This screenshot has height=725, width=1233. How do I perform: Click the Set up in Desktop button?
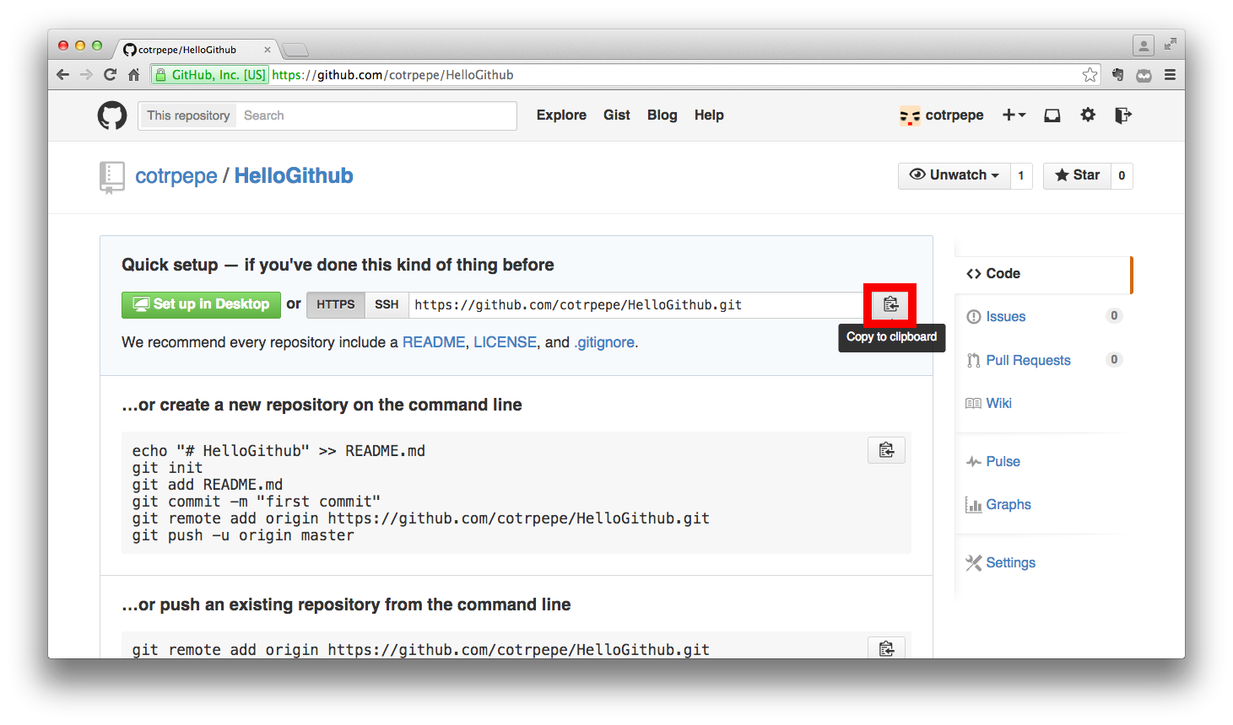(200, 304)
